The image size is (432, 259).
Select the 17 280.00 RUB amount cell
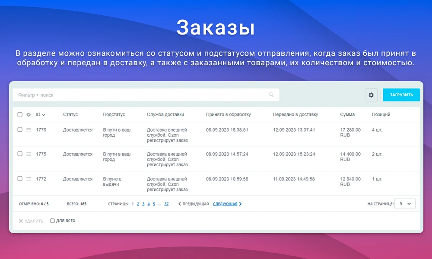[x=350, y=133]
